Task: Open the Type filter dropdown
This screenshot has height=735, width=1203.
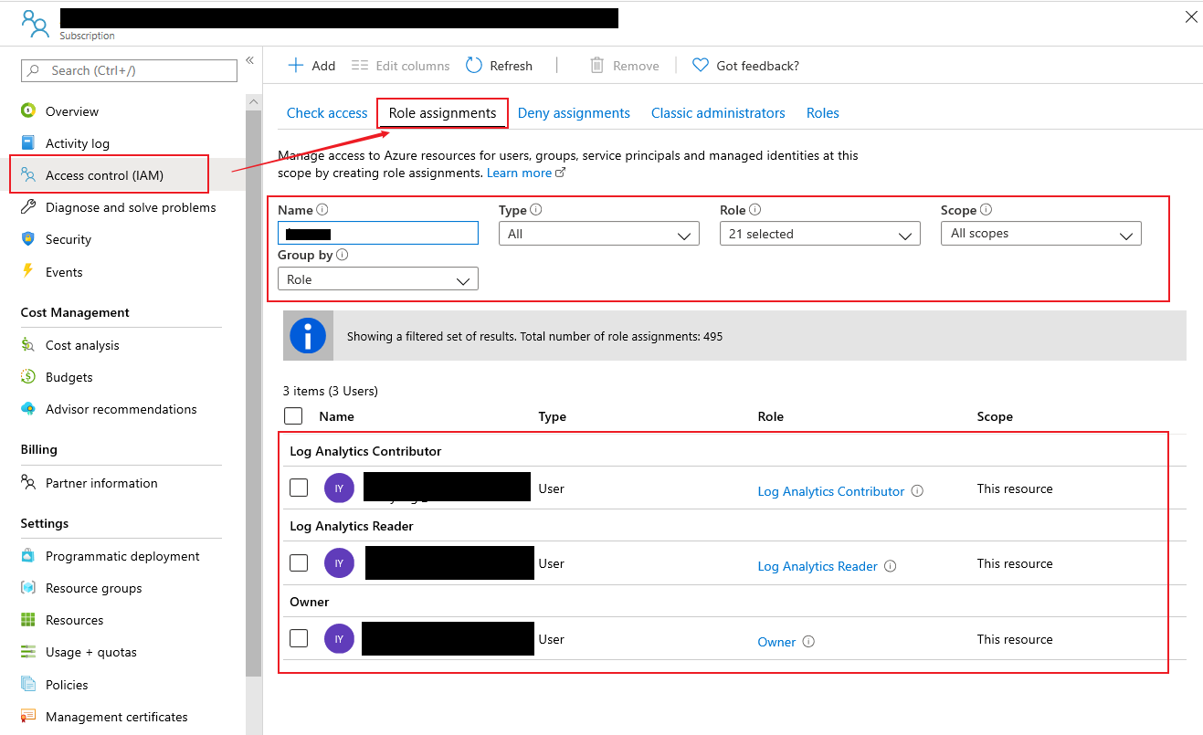Action: pos(599,234)
